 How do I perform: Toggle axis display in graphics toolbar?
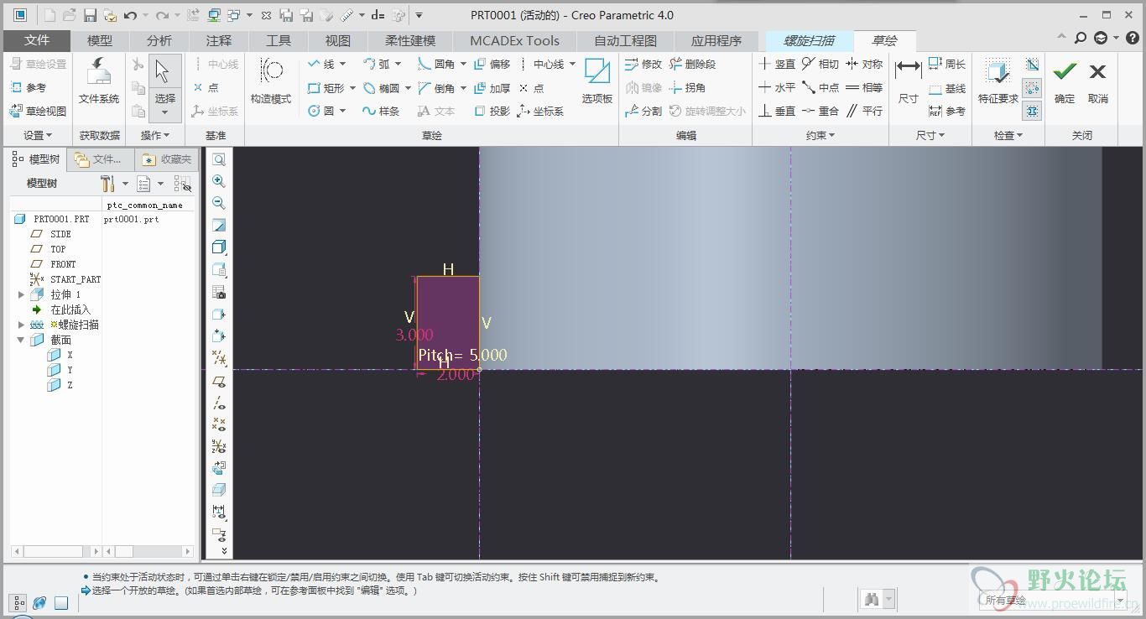point(219,403)
